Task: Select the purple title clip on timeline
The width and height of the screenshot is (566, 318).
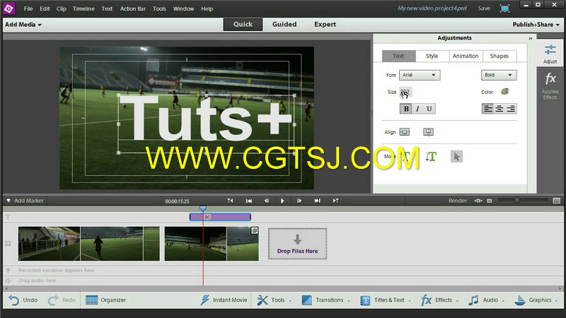Action: [x=220, y=217]
